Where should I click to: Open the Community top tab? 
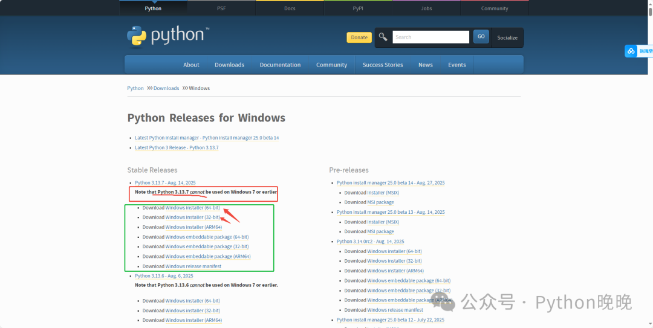(x=495, y=8)
